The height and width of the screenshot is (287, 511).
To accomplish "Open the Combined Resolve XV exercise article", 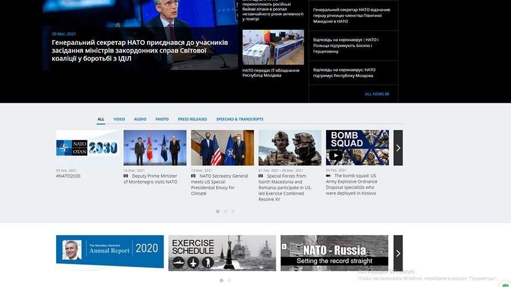I will [x=285, y=187].
